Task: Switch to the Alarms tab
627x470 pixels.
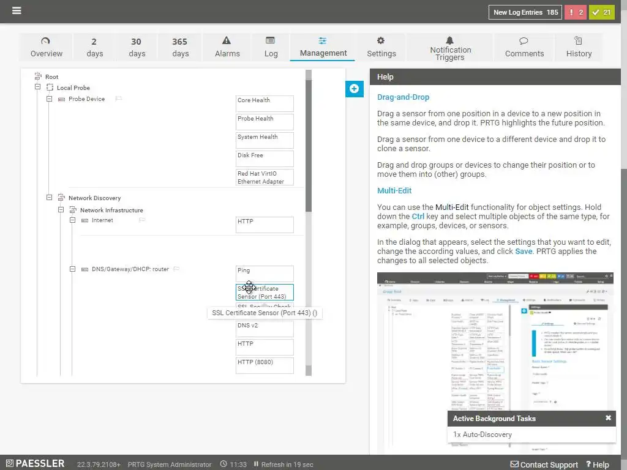Action: pos(227,47)
